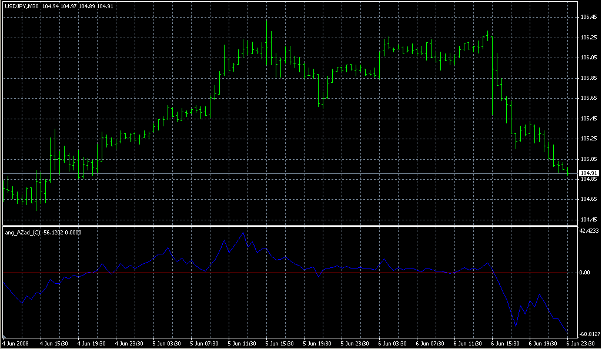Click the -60.8127 indicator scale minimum

[x=590, y=334]
